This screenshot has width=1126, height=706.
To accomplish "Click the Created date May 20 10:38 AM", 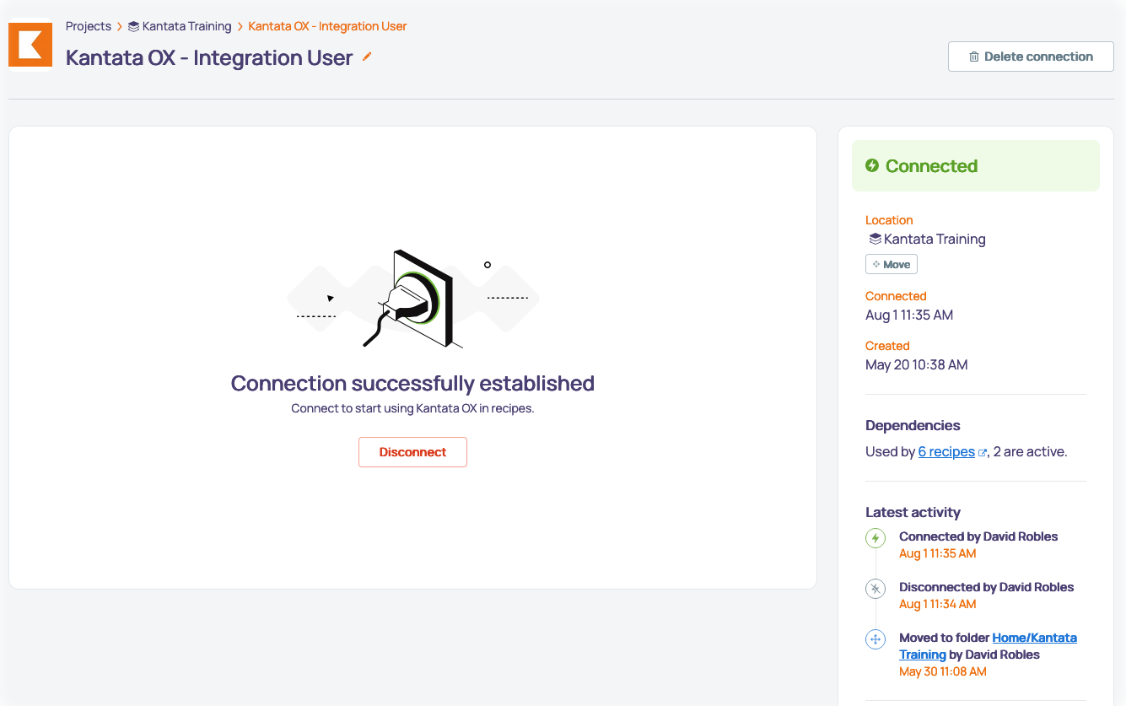I will pyautogui.click(x=917, y=365).
